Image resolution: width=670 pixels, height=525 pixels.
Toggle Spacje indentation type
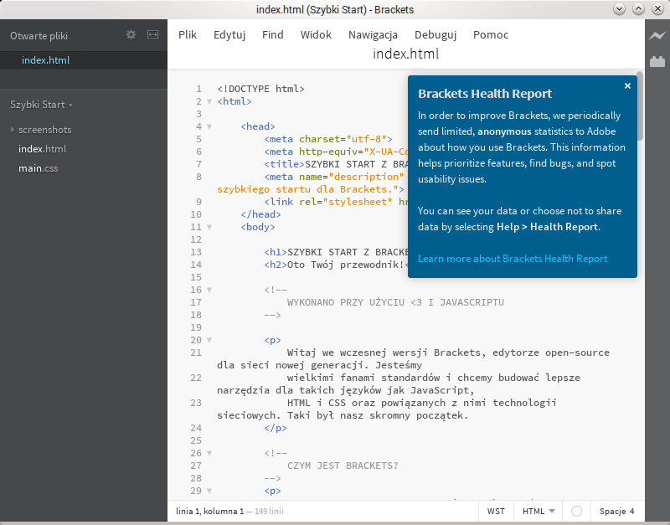[612, 511]
